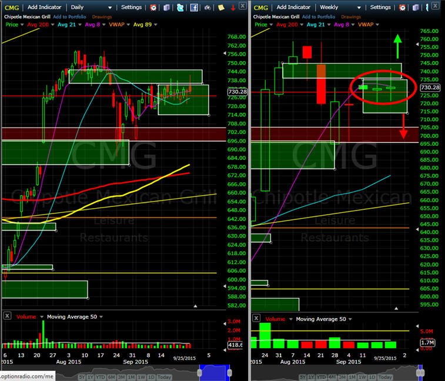Click Add Indicator in Weekly chart
445x381 pixels.
(x=293, y=8)
